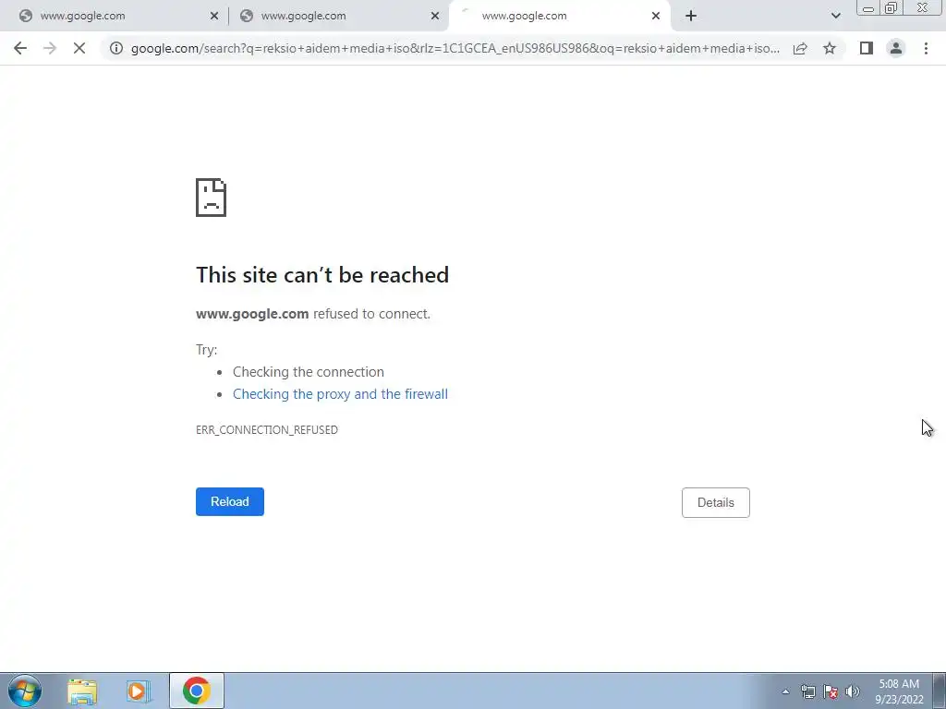Launch Windows Media Player from taskbar

click(139, 691)
